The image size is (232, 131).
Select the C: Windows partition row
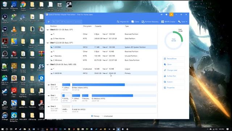pos(104,60)
